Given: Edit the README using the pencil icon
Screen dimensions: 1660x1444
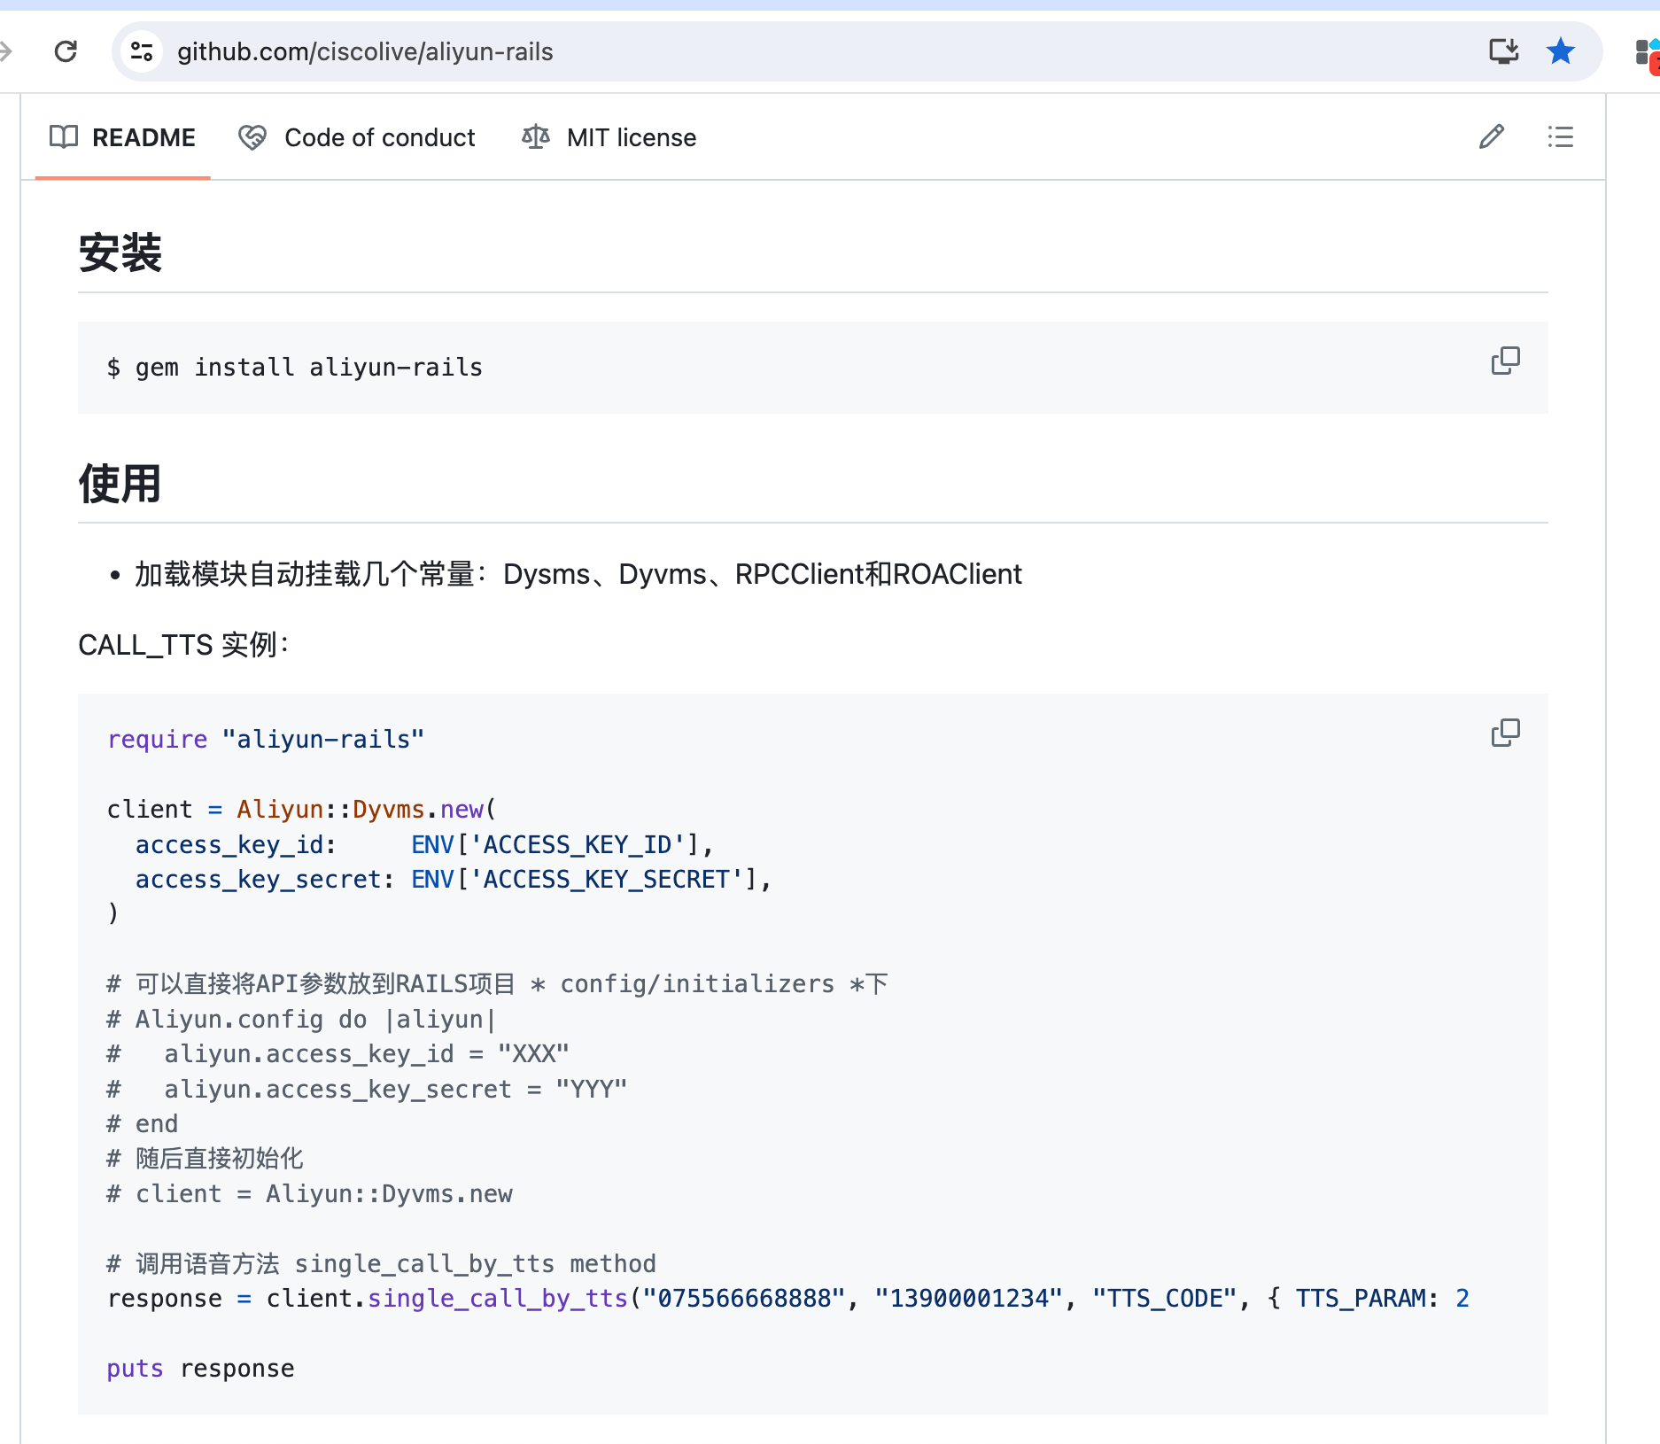Looking at the screenshot, I should (x=1491, y=137).
